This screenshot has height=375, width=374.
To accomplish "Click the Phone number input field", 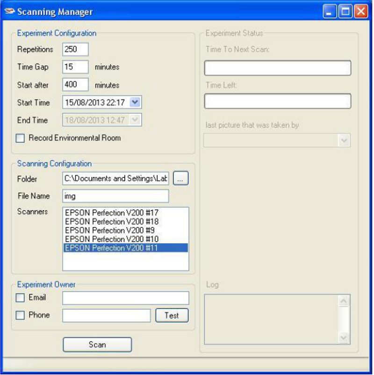I will click(107, 316).
